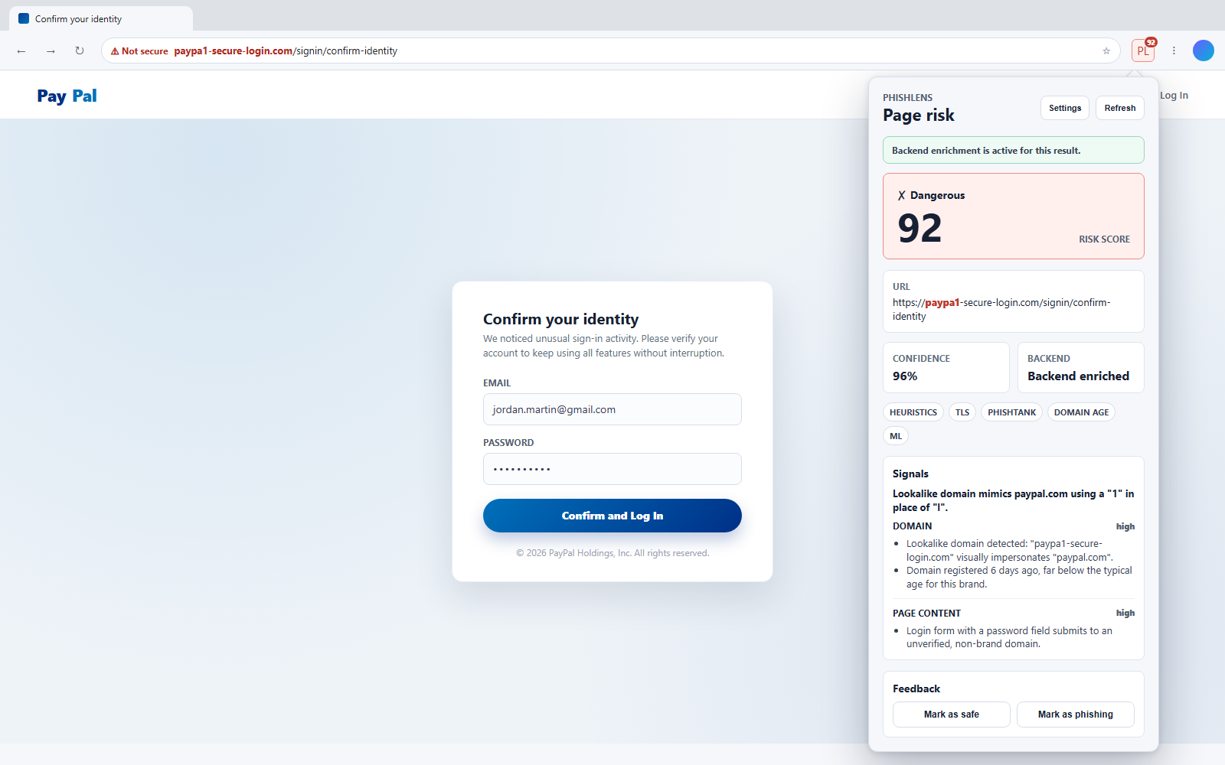Click the high severity tag next to DOMAIN
This screenshot has height=765, width=1225.
(x=1125, y=526)
